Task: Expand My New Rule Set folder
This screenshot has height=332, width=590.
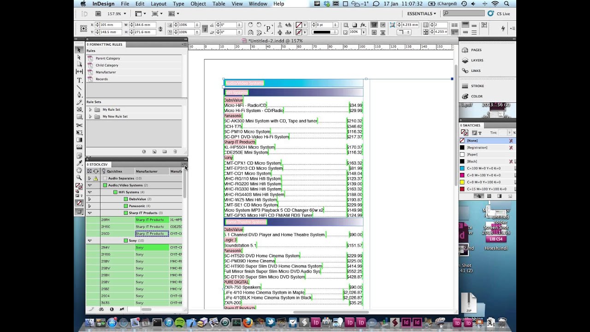Action: click(90, 116)
